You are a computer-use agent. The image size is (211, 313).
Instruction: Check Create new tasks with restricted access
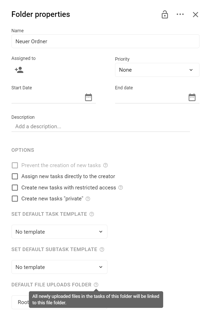click(15, 188)
